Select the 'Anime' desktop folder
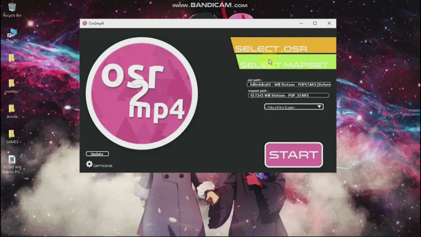421x237 pixels. [x=12, y=112]
